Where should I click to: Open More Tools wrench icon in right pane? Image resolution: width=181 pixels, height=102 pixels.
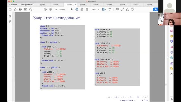(172, 74)
